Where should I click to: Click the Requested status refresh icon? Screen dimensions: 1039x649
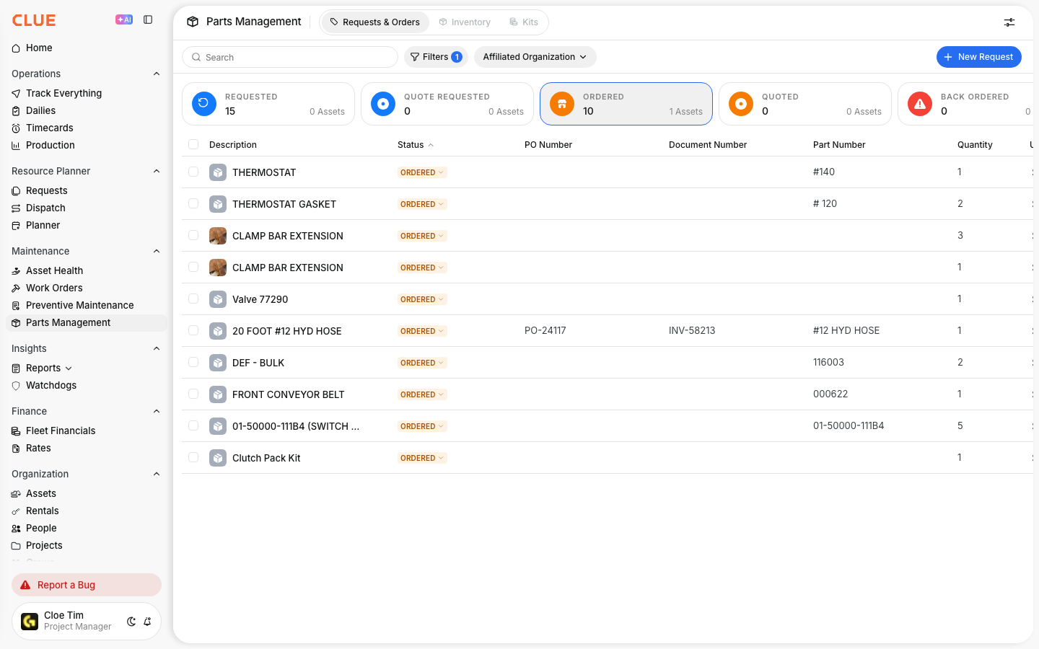click(x=204, y=104)
